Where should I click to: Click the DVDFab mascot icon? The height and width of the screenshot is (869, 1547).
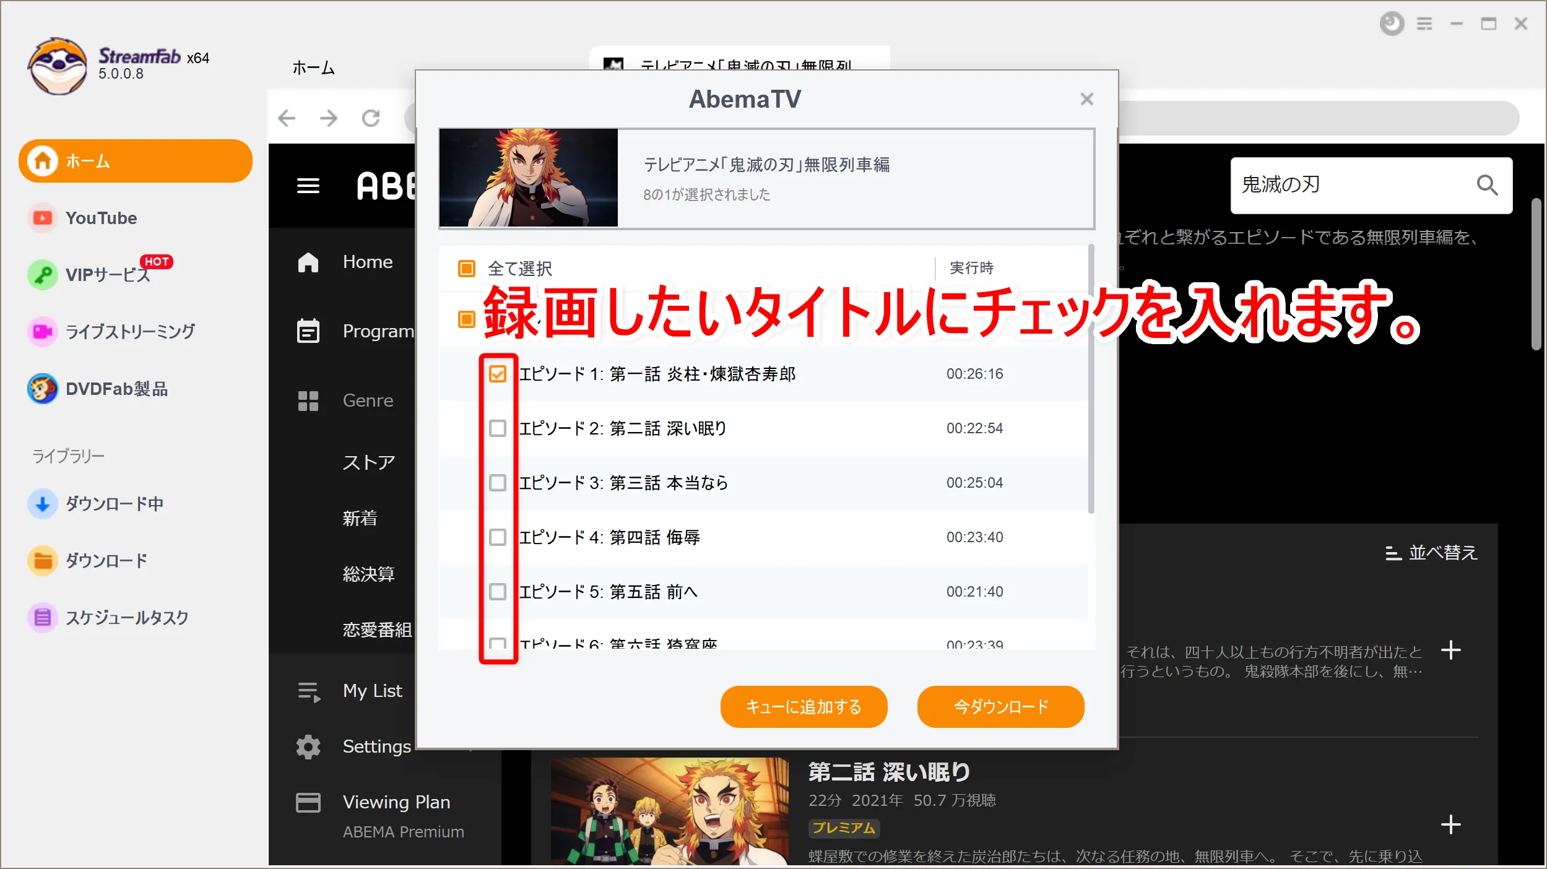(43, 389)
